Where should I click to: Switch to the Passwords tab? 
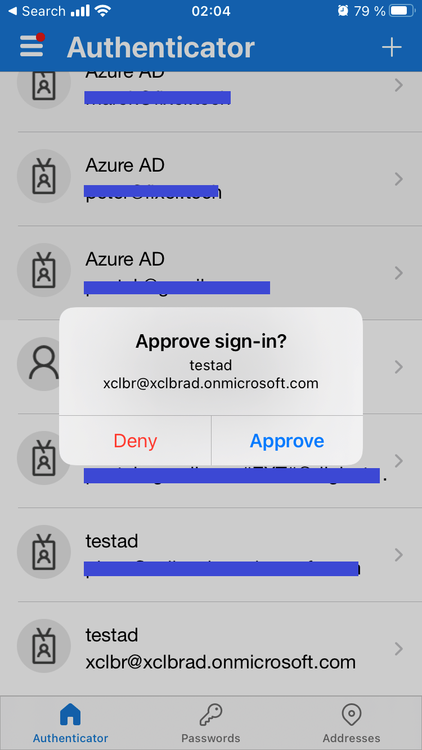[211, 723]
